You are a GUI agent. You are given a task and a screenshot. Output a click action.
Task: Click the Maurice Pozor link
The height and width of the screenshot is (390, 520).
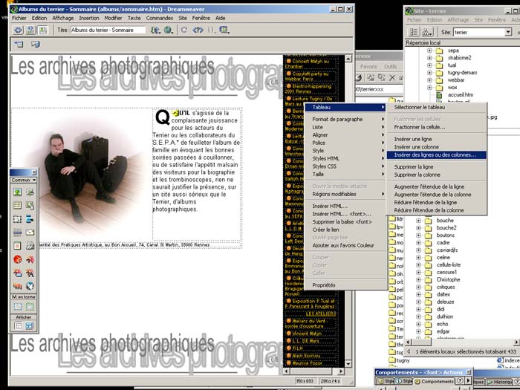click(x=307, y=363)
